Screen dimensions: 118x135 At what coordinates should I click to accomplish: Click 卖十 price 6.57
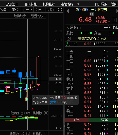88,74
